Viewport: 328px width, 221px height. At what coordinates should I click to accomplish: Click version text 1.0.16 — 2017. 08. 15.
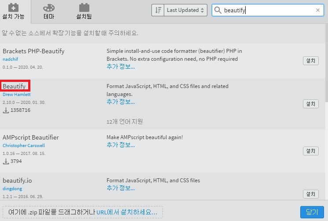(x=24, y=154)
